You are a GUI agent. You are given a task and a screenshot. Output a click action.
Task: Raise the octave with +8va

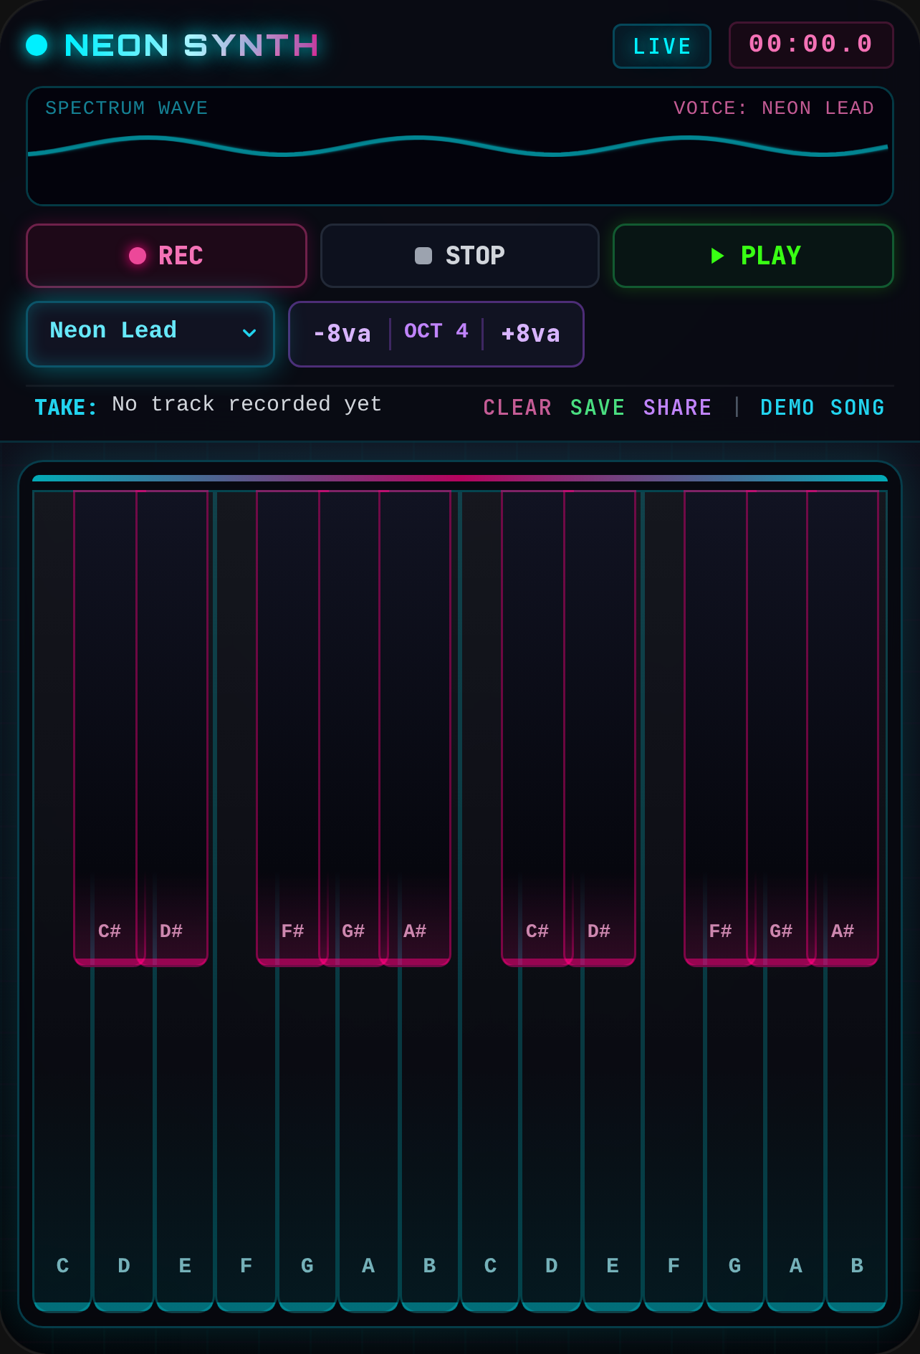point(530,334)
